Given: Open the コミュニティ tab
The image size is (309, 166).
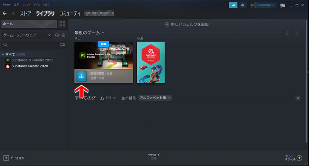Looking at the screenshot, I should coord(70,14).
